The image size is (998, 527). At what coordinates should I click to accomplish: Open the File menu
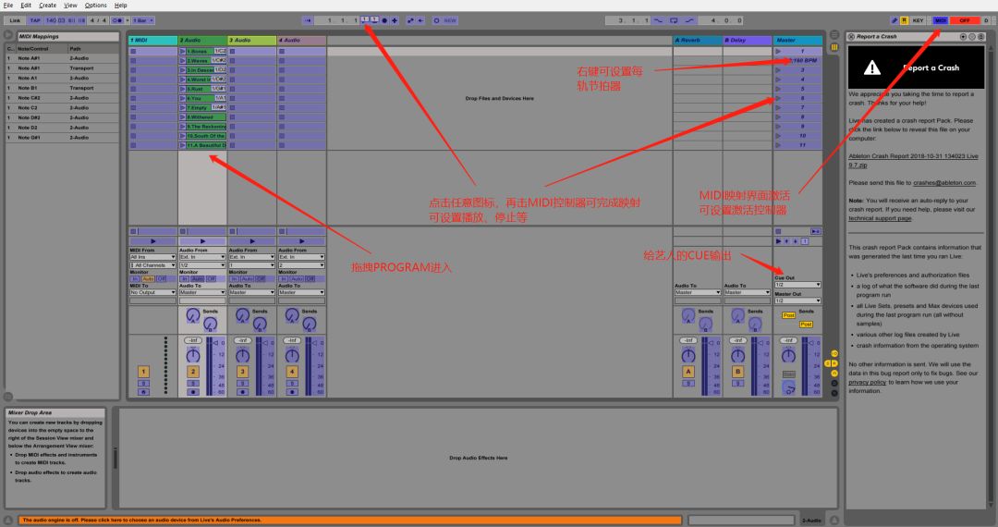click(8, 6)
